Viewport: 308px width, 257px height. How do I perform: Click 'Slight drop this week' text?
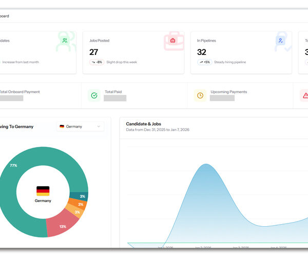pos(122,62)
